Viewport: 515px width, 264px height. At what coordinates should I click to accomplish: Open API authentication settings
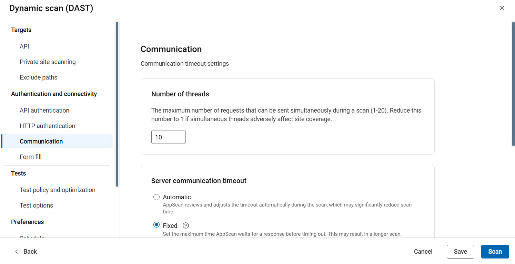(44, 110)
